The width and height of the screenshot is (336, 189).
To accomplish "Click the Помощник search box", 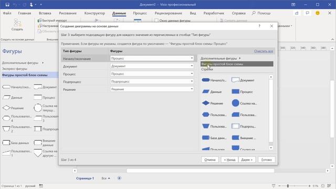I will 261,13.
